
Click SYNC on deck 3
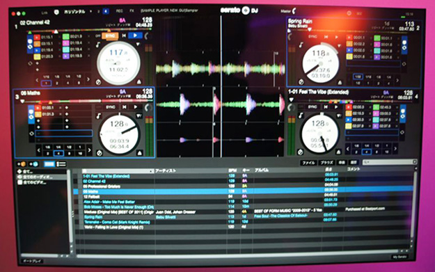point(111,107)
